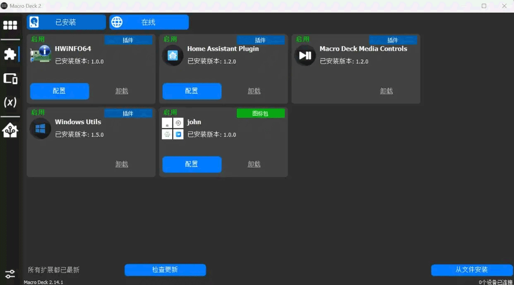Open the Home Assistant sidebar icon

pyautogui.click(x=10, y=131)
